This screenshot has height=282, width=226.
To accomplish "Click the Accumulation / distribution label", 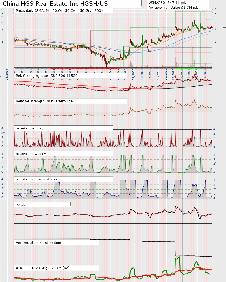I will (x=38, y=243).
